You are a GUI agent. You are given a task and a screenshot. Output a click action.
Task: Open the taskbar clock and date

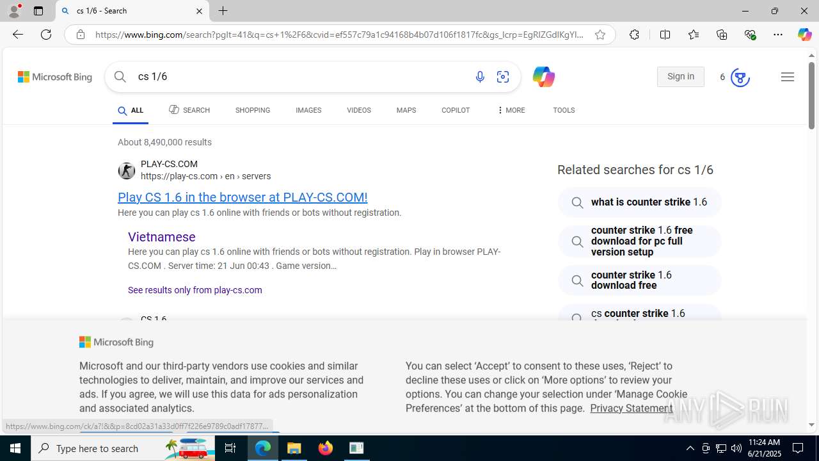[x=764, y=448]
